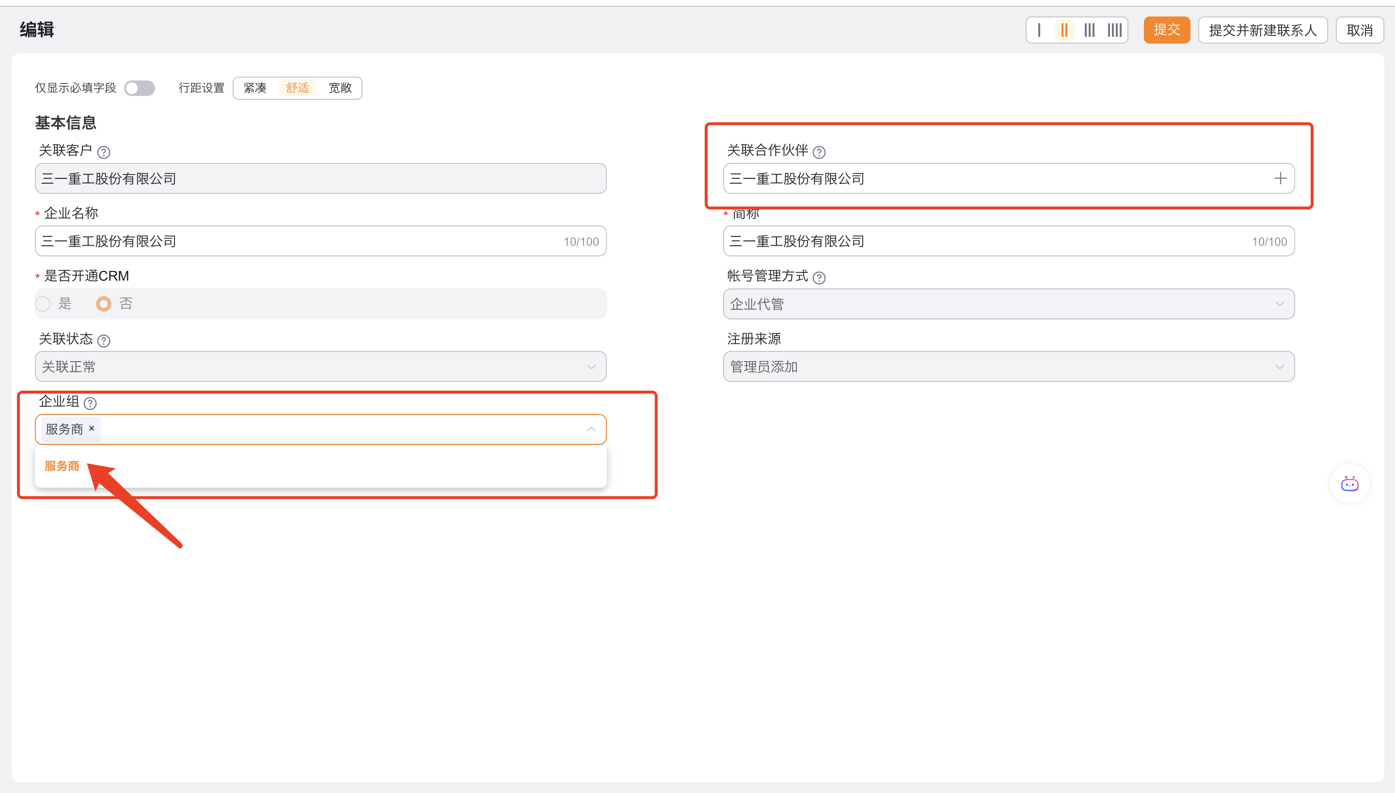This screenshot has width=1395, height=793.
Task: Click the orange 提交 button
Action: click(x=1166, y=30)
